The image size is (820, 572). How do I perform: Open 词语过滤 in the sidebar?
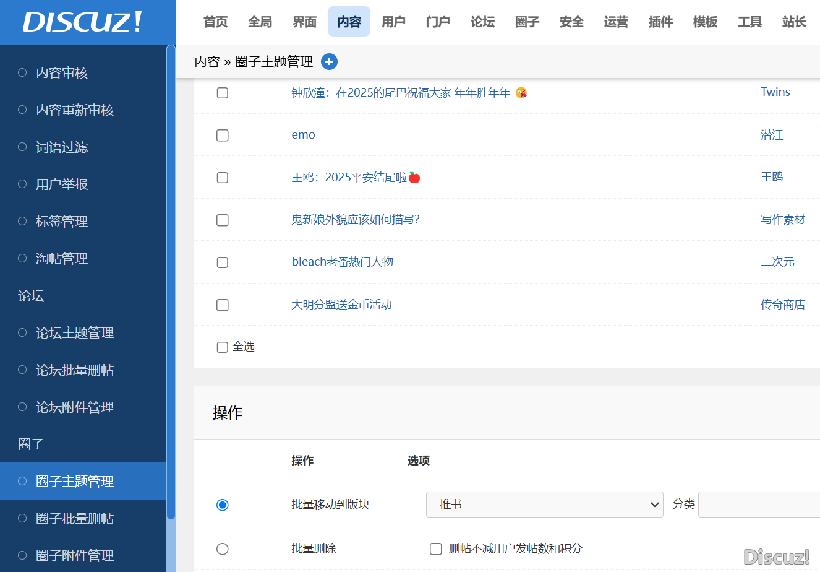pos(62,147)
